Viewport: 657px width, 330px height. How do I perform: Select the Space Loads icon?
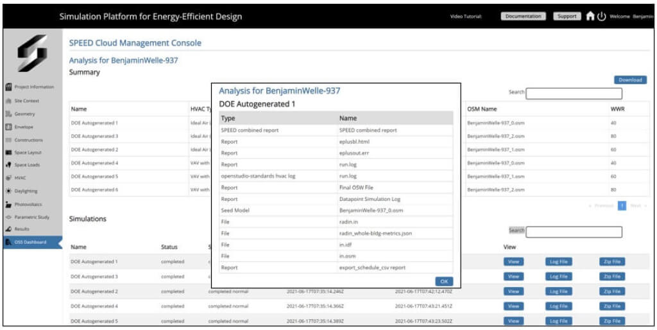click(9, 165)
